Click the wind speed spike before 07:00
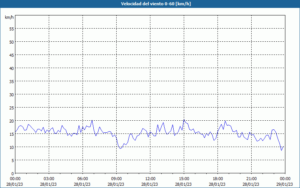Viewport: 300px width, 188px height. point(92,120)
